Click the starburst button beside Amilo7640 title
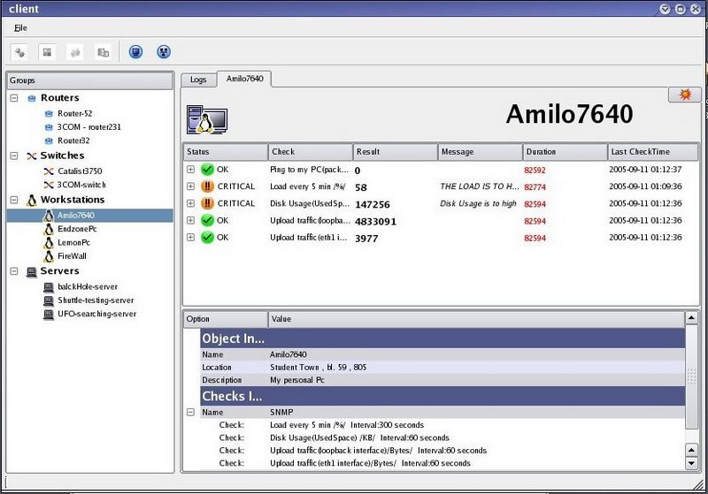 [x=683, y=95]
